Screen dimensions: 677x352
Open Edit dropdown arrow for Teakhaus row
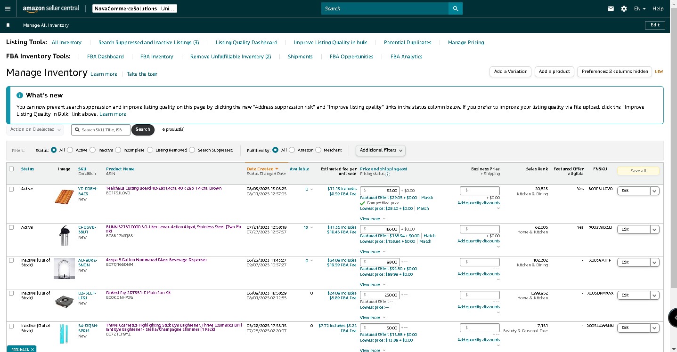(654, 191)
